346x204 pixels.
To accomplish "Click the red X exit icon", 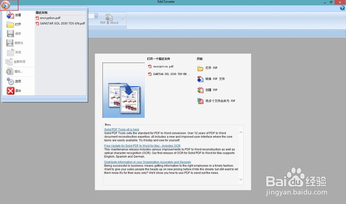I will point(10,91).
